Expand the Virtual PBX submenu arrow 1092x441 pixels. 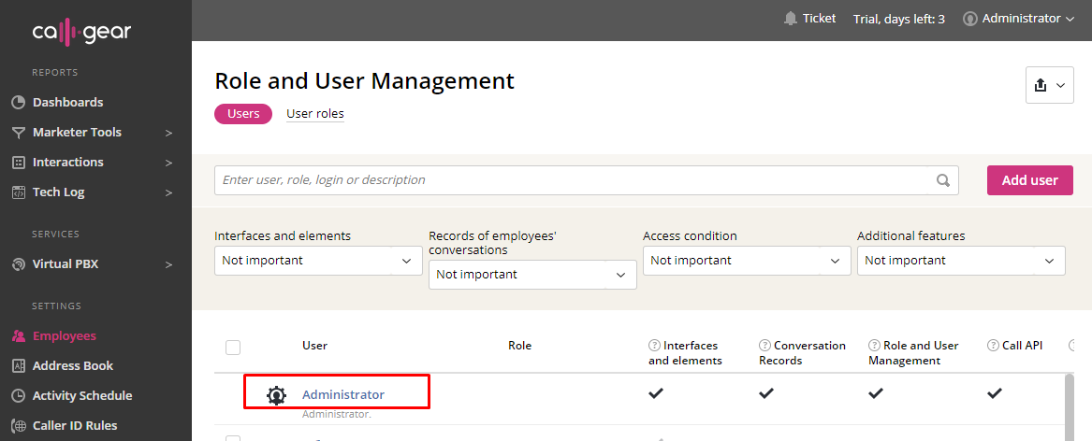(168, 265)
